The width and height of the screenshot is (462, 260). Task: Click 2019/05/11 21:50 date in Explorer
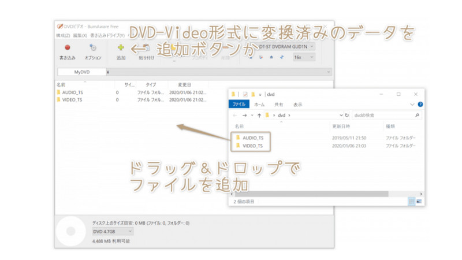click(x=349, y=138)
